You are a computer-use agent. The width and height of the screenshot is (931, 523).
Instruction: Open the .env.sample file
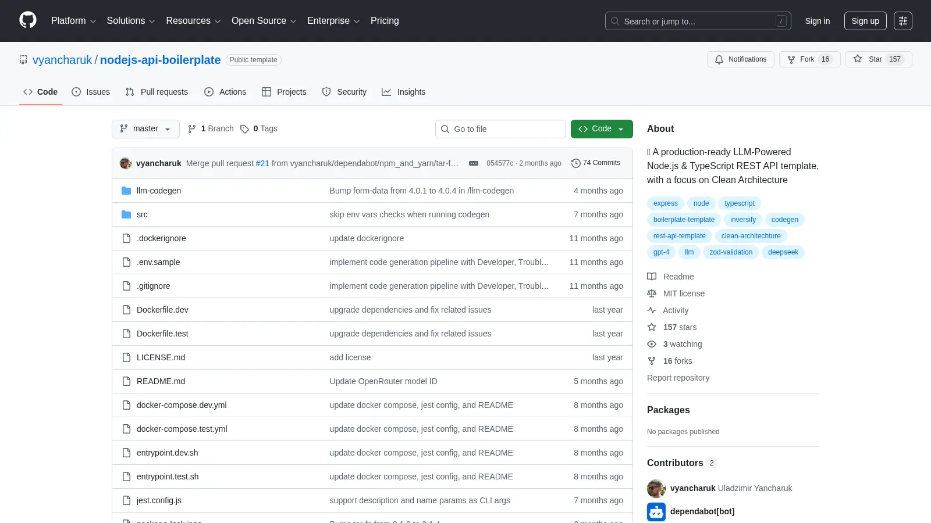158,262
